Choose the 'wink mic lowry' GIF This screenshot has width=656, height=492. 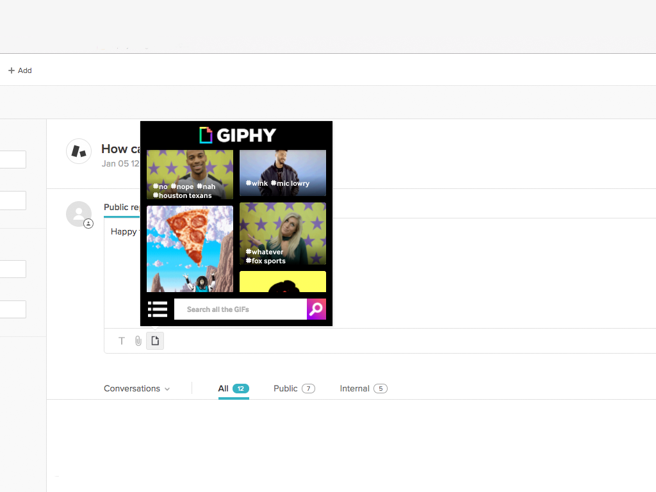coord(283,172)
